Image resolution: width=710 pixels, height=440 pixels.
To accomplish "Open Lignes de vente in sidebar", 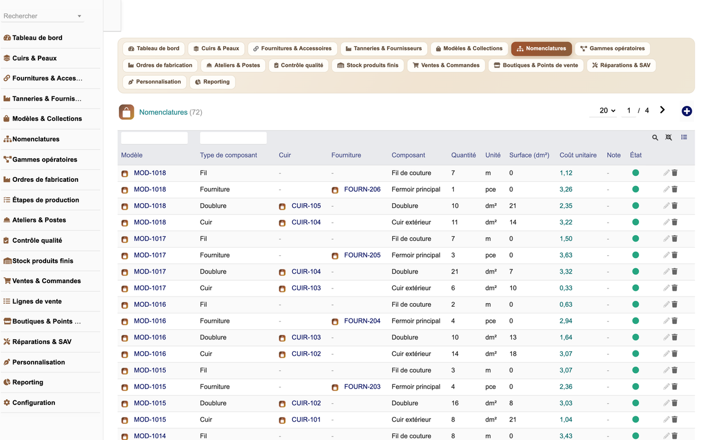I will pyautogui.click(x=37, y=301).
